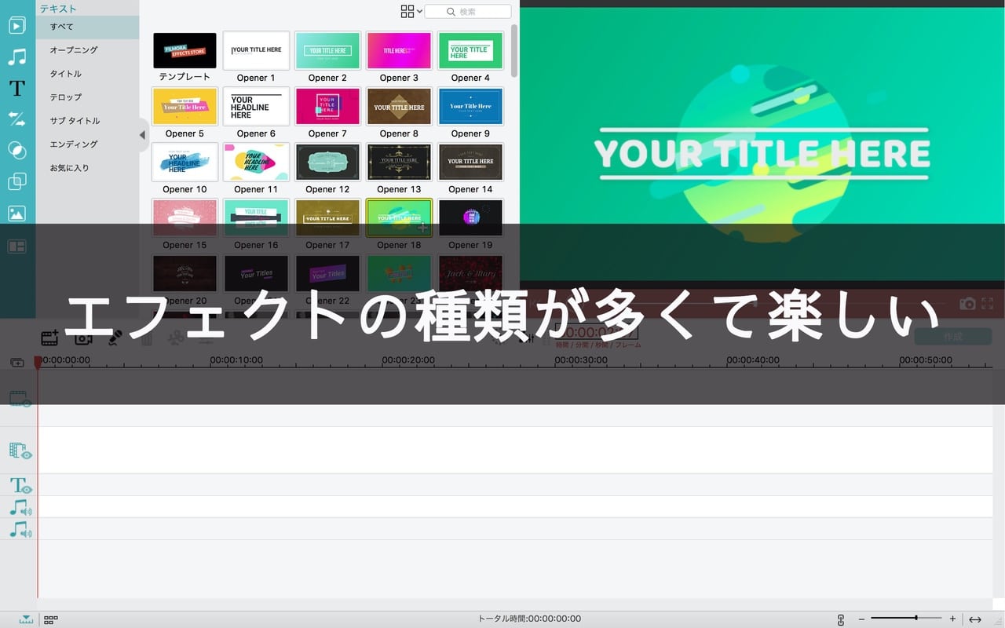Open the Transitions icon in sidebar

pyautogui.click(x=16, y=119)
